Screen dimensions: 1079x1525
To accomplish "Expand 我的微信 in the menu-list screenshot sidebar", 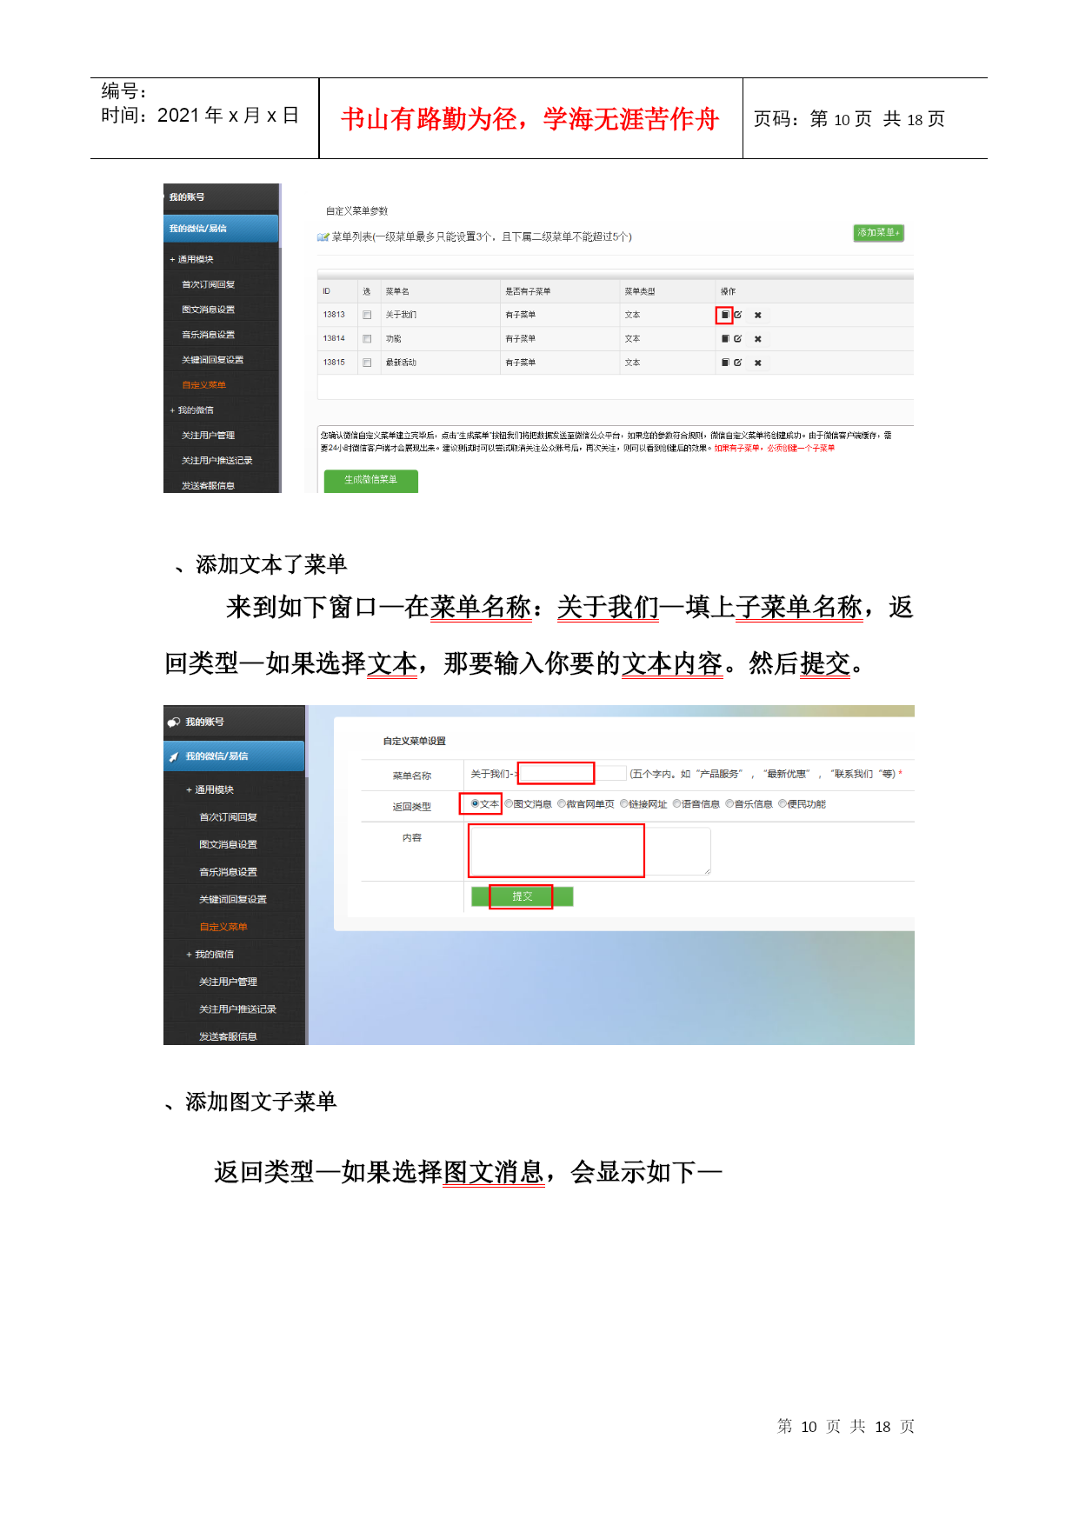I will tap(191, 410).
